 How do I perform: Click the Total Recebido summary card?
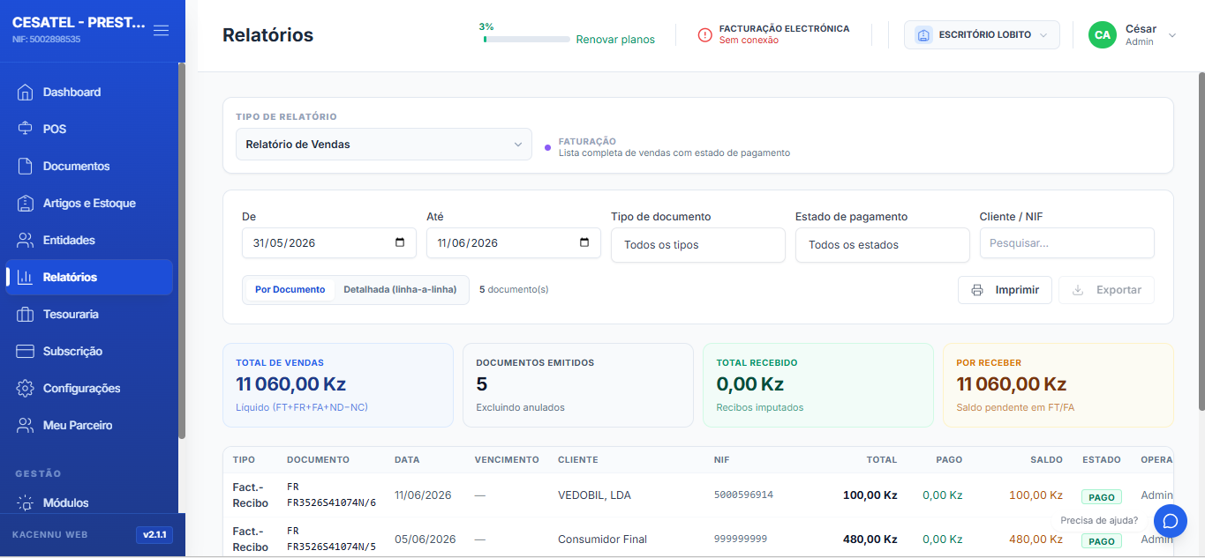point(818,385)
